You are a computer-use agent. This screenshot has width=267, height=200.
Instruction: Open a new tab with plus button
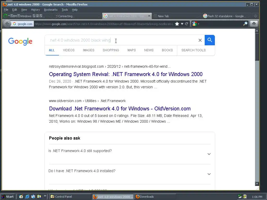[x=256, y=16]
